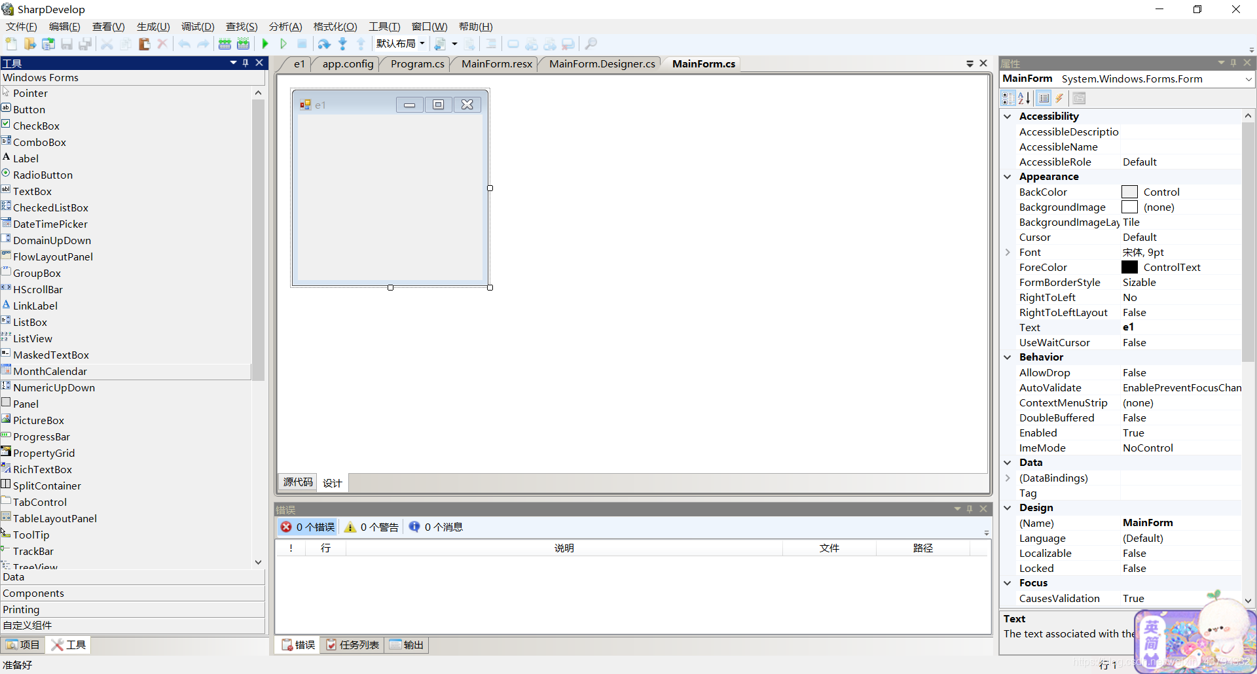The width and height of the screenshot is (1257, 674).
Task: Pin the Errors panel with the pushpin icon
Action: (x=970, y=509)
